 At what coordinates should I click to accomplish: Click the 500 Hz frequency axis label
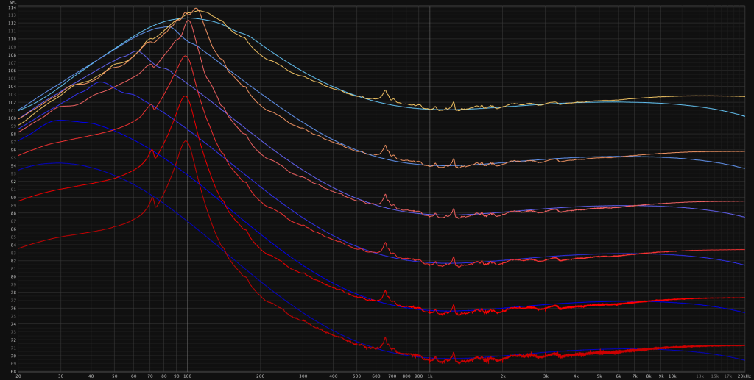[356, 376]
